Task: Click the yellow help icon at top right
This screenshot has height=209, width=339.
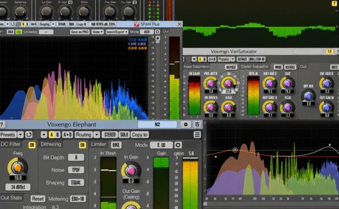Action: pyautogui.click(x=334, y=3)
